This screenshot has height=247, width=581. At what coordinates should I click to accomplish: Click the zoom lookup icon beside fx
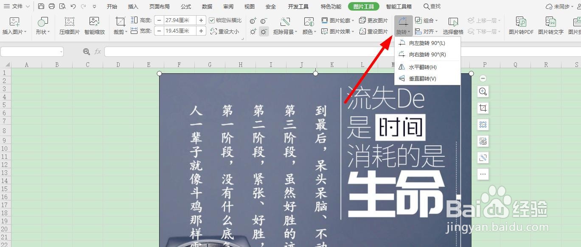[87, 51]
